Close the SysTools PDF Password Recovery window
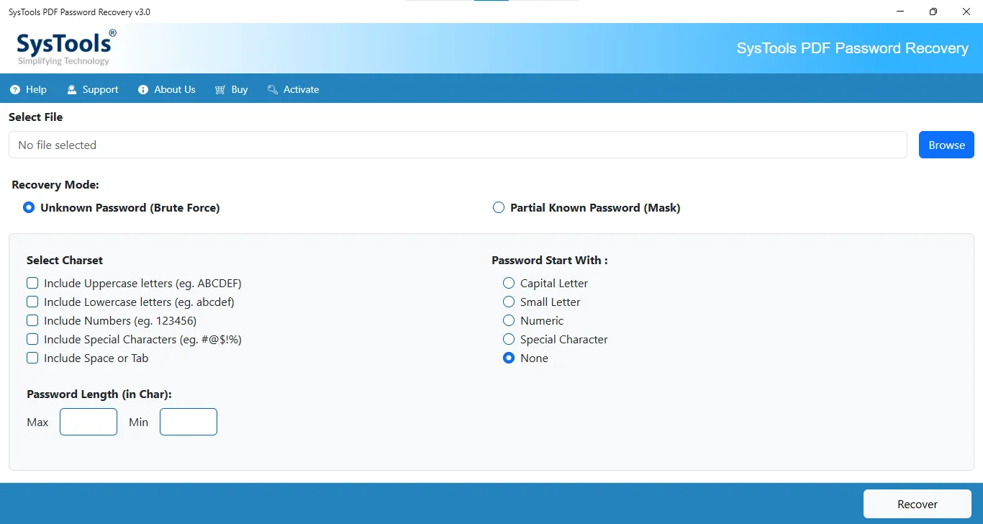983x524 pixels. [966, 12]
